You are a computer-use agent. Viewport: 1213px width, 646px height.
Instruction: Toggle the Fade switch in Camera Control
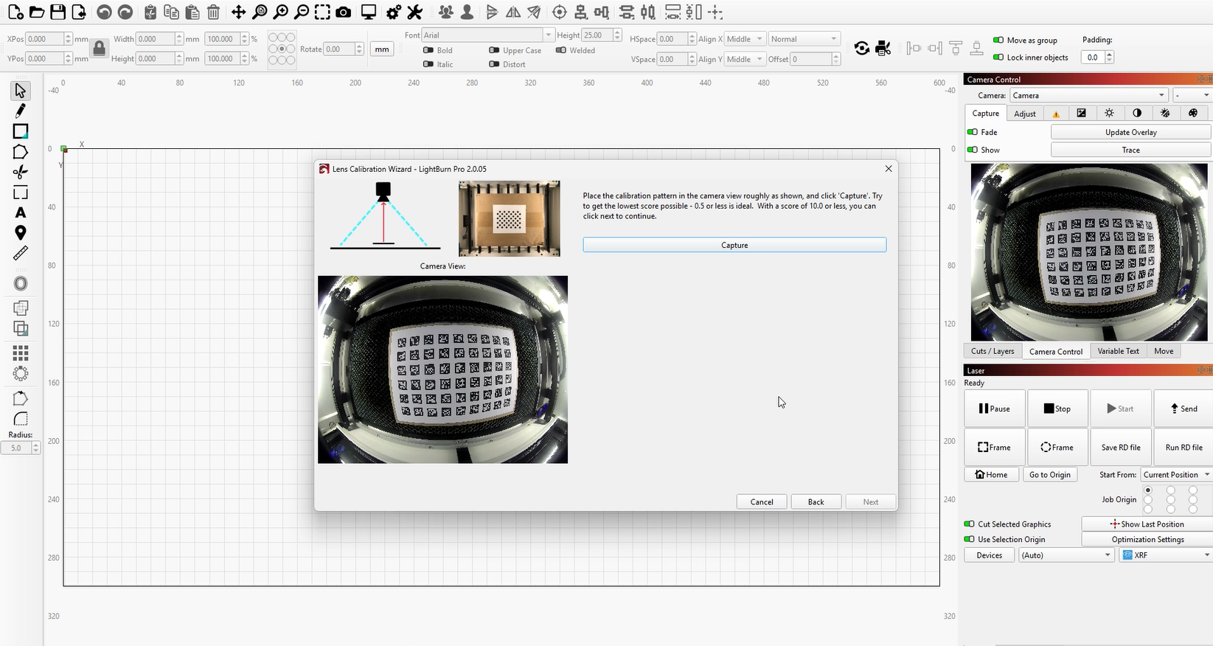coord(973,133)
